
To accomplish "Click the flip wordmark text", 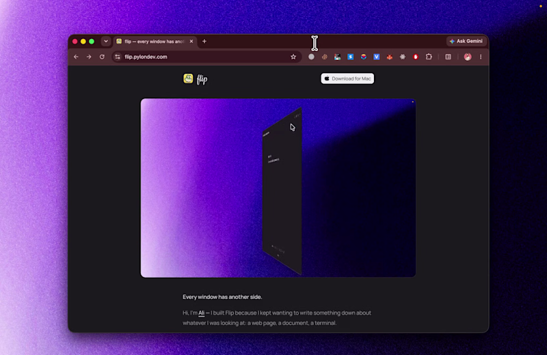I will pyautogui.click(x=202, y=79).
